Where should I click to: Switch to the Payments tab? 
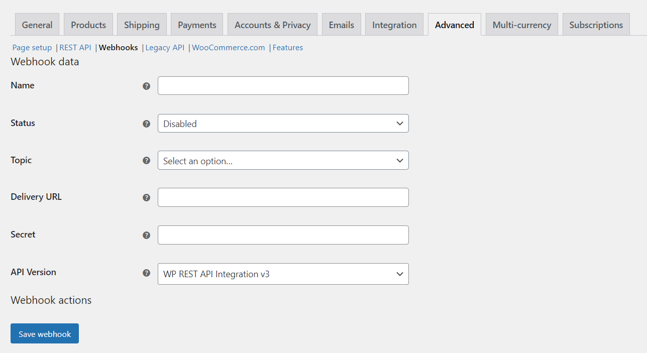click(x=197, y=25)
